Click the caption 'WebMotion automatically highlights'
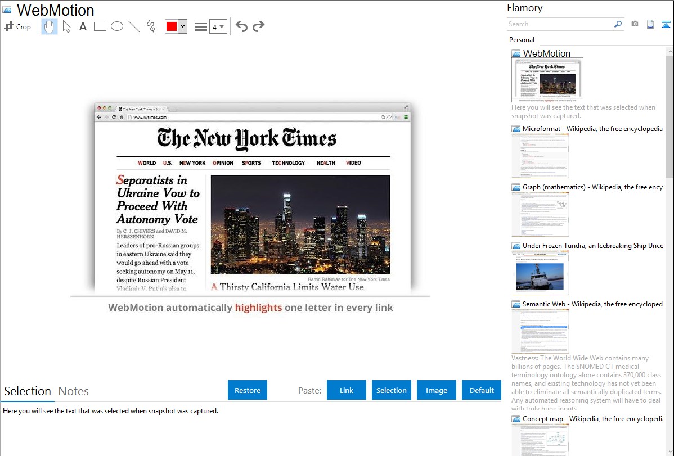Image resolution: width=674 pixels, height=456 pixels. (x=250, y=308)
